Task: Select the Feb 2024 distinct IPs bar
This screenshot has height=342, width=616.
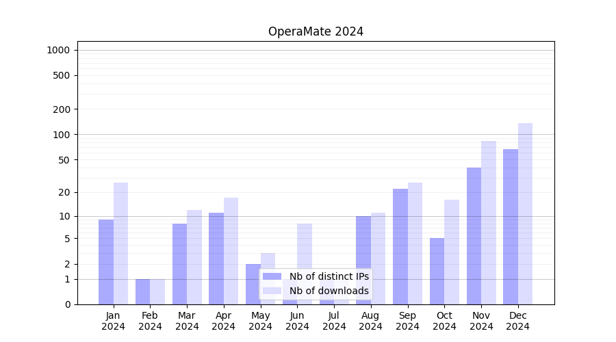Action: (x=142, y=291)
